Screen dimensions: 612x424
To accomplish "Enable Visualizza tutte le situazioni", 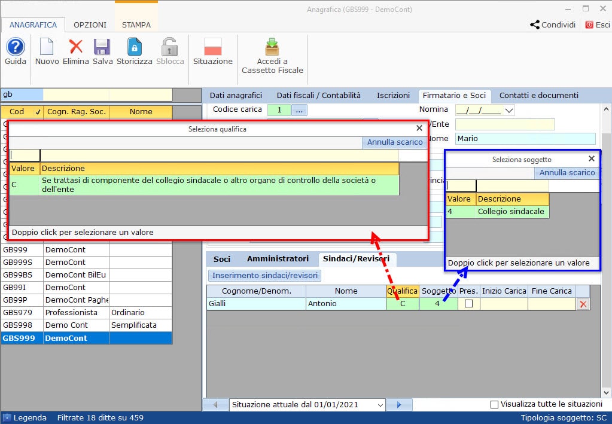I will click(494, 404).
